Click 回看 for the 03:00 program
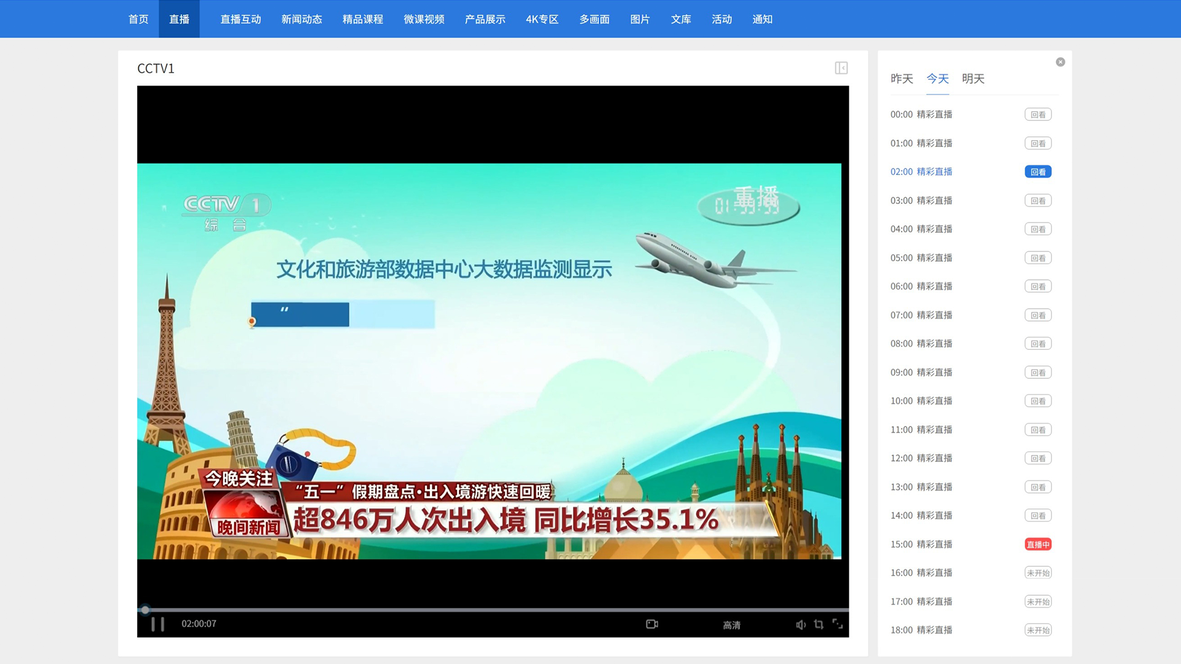Viewport: 1181px width, 664px height. tap(1038, 200)
